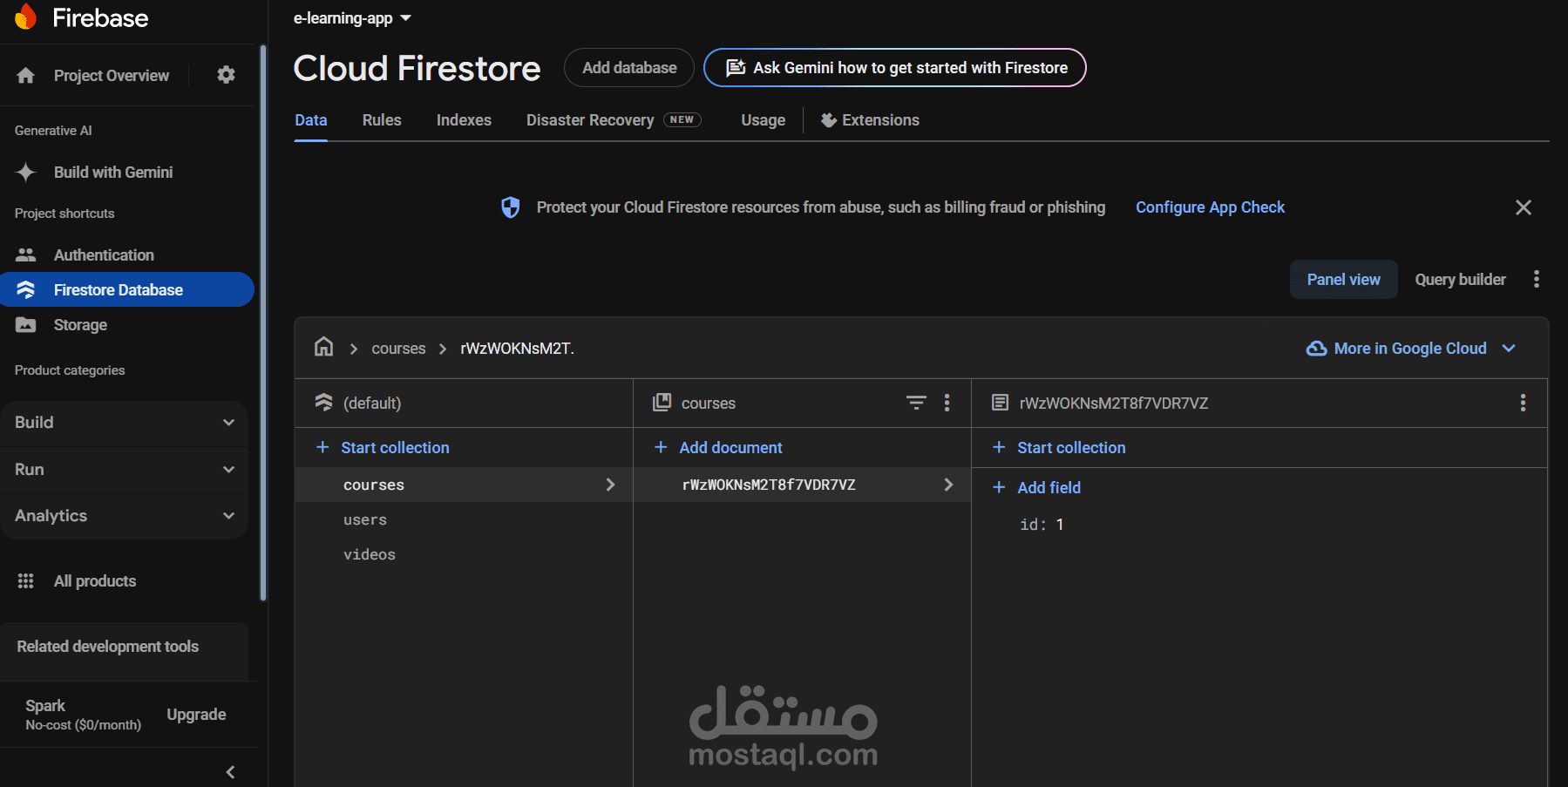Ask Gemini how to get started

[895, 68]
